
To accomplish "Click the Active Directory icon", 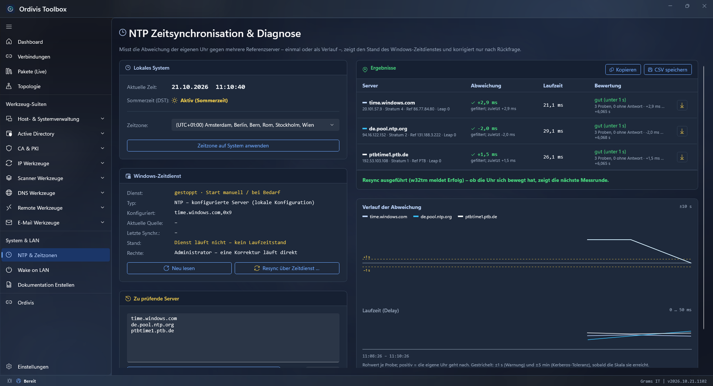I will pos(9,133).
